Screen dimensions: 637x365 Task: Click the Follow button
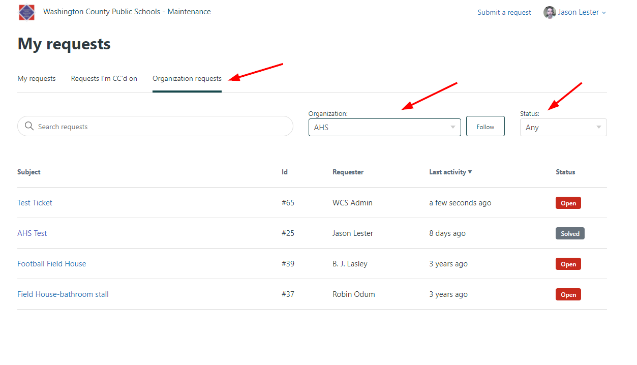[486, 127]
